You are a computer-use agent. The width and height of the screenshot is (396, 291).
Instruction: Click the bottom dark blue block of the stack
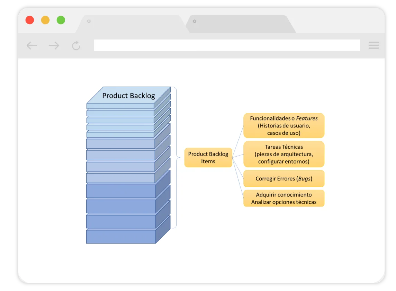(x=121, y=237)
